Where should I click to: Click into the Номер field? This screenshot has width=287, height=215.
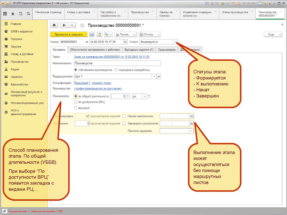71,42
